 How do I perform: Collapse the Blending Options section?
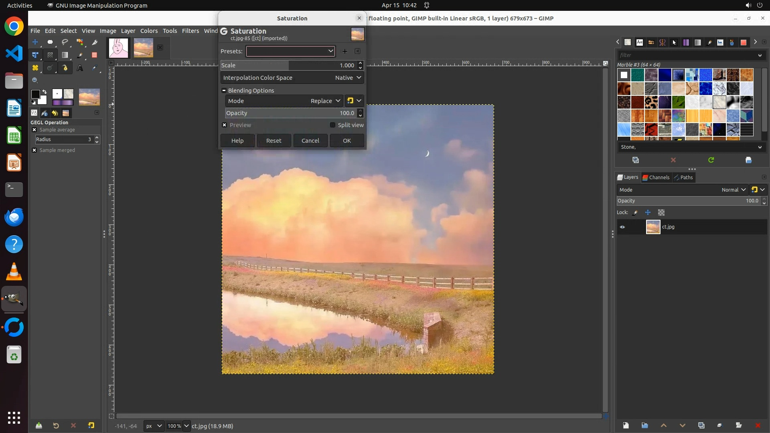(224, 91)
